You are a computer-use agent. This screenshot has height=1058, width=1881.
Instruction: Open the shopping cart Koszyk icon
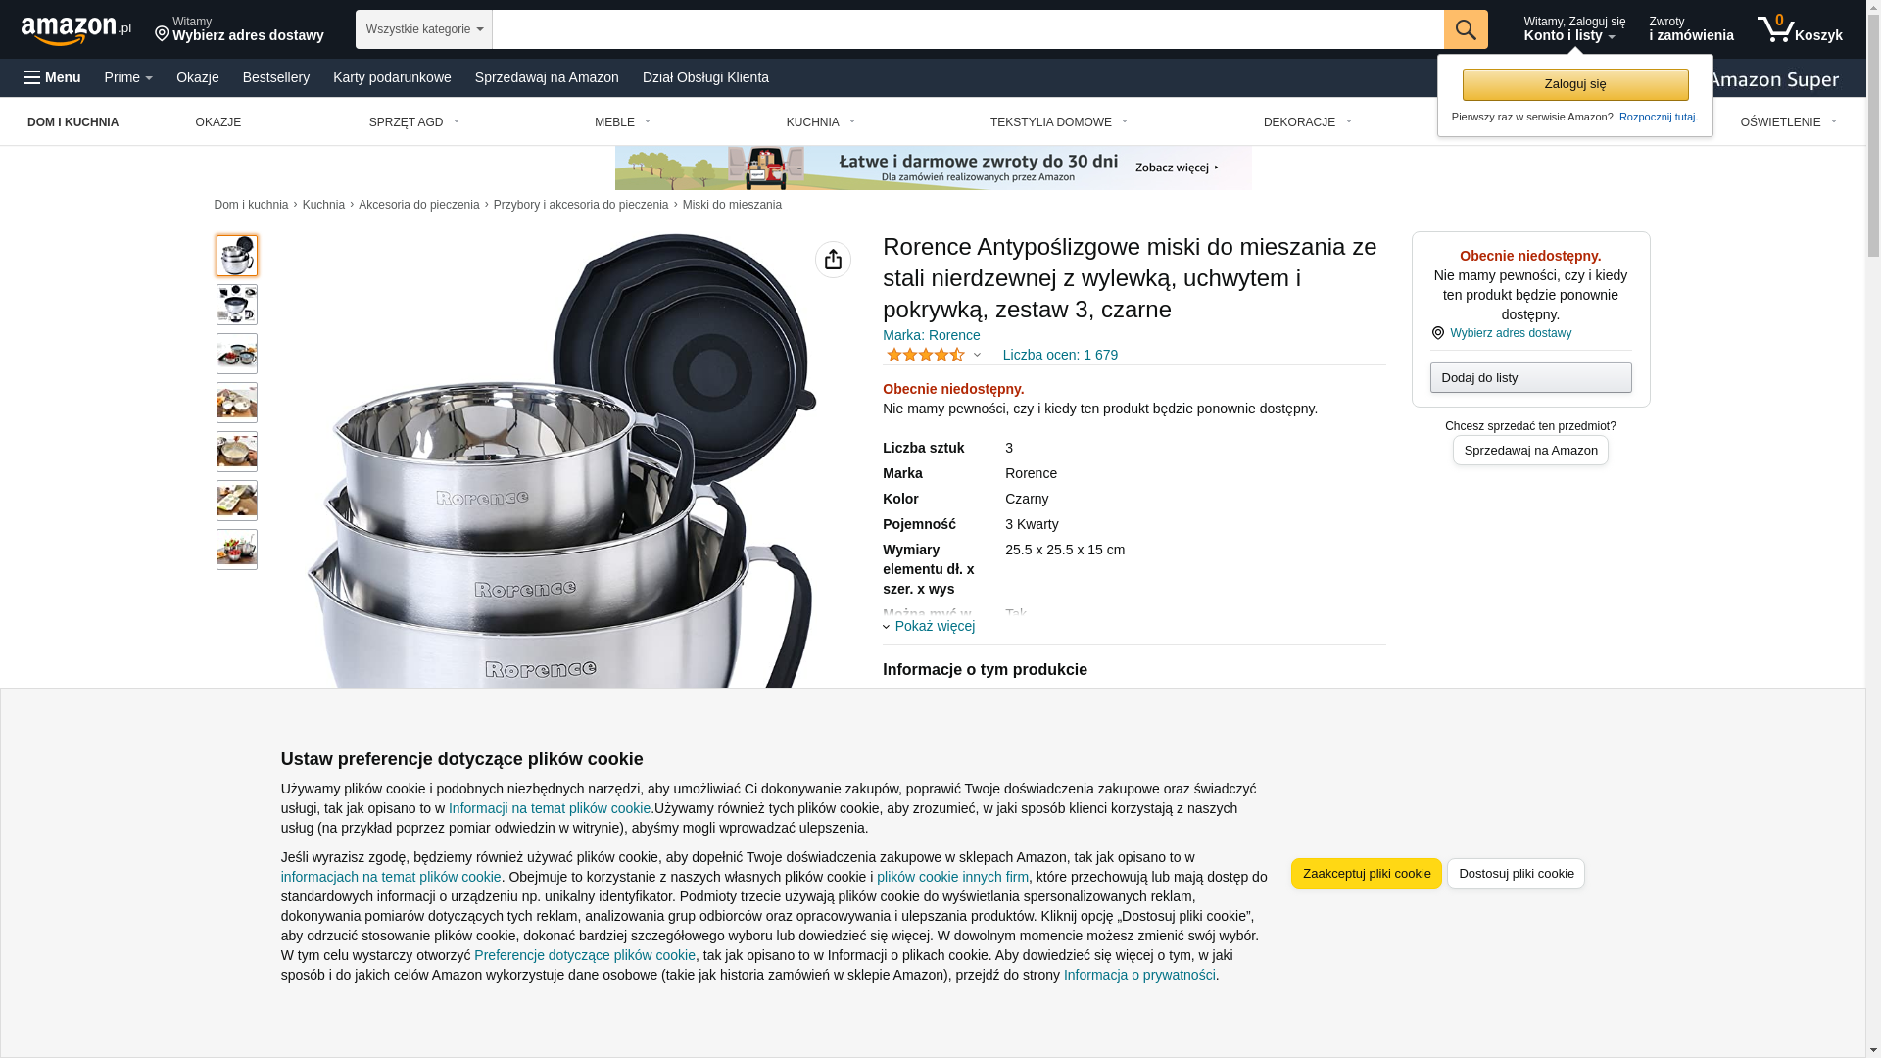pos(1800,29)
